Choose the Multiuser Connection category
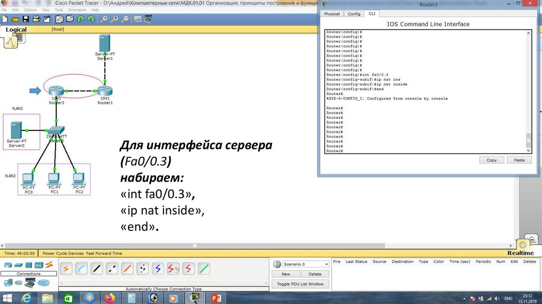 [x=43, y=283]
